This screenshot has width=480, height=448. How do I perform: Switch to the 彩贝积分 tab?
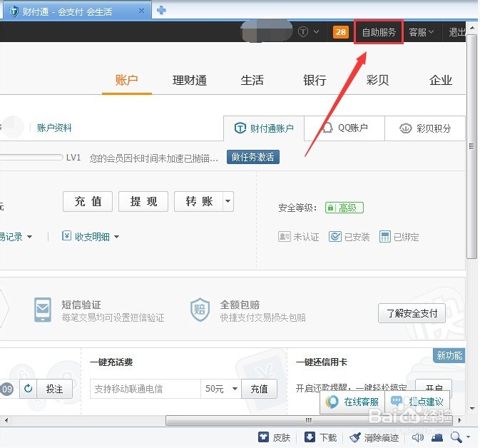tap(425, 128)
